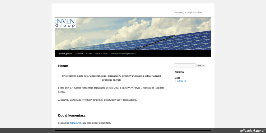This screenshot has width=266, height=133.
Task: Open the Strona główna menu item
Action: 65,53
